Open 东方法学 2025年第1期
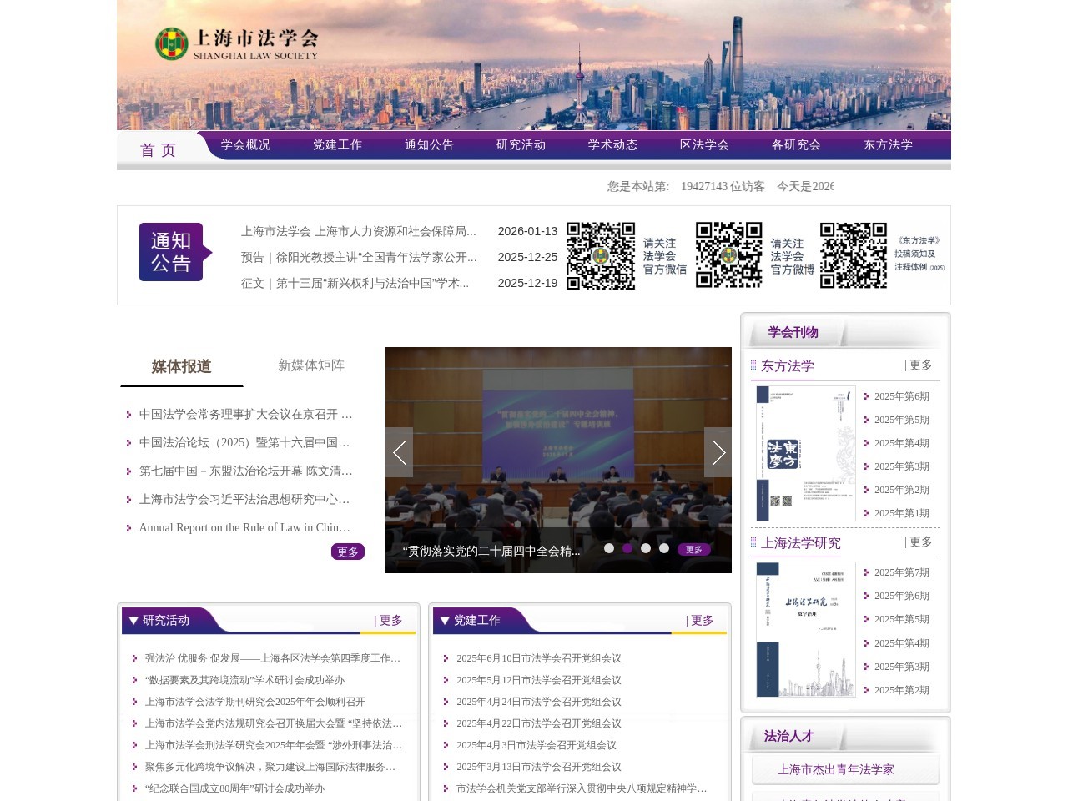The width and height of the screenshot is (1068, 801). 901,513
